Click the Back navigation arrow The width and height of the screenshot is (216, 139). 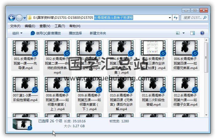coord(12,18)
